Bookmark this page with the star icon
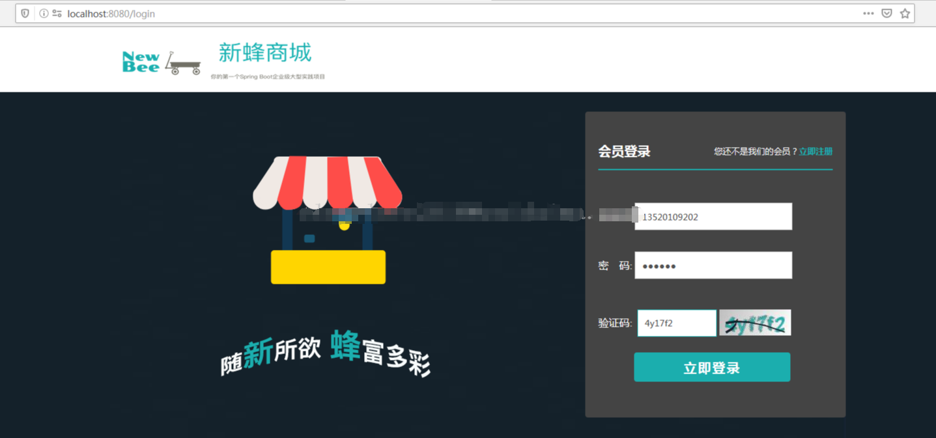This screenshot has width=936, height=438. pyautogui.click(x=905, y=13)
